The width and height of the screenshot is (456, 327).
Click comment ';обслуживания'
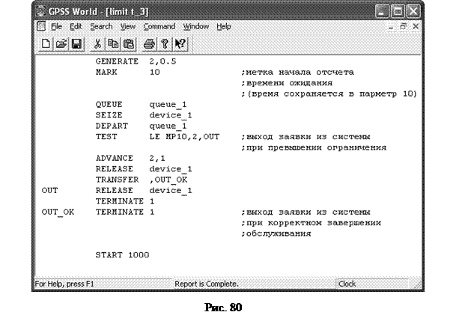[276, 233]
